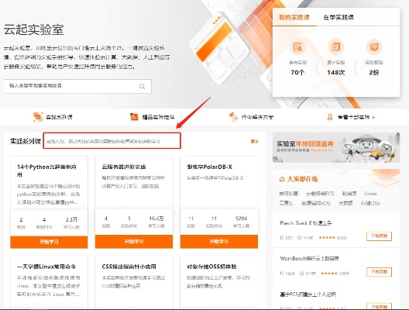Viewport: 409px width, 310px height.
Task: Select the 数据库 tag
Action: click(x=349, y=194)
